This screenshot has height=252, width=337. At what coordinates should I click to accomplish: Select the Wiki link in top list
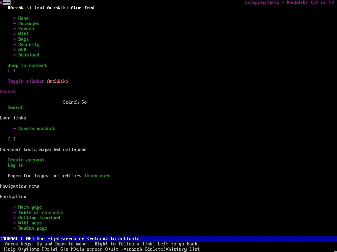[23, 34]
